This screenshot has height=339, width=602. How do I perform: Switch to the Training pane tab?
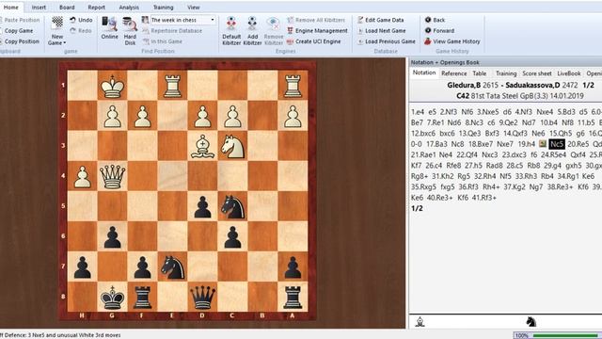click(x=506, y=73)
